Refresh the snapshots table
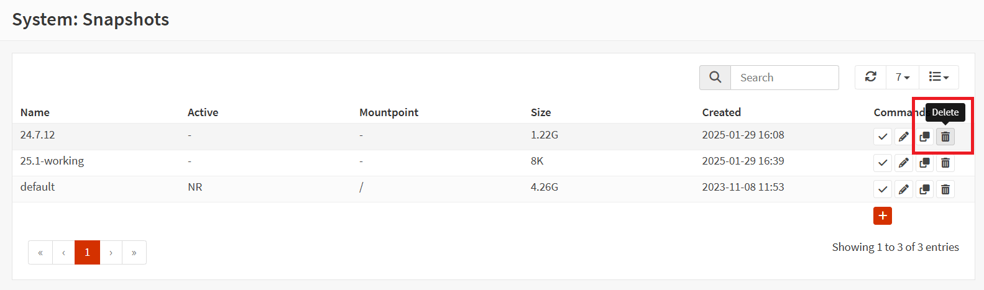The height and width of the screenshot is (290, 984). tap(871, 77)
